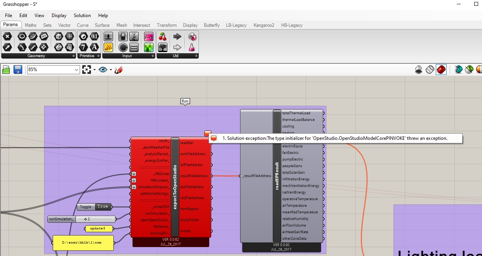
Task: Open a file using green folder icon
Action: 6,70
